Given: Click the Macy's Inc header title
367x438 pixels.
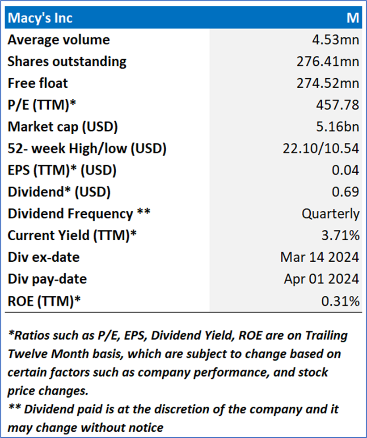Looking at the screenshot, I should (x=40, y=18).
